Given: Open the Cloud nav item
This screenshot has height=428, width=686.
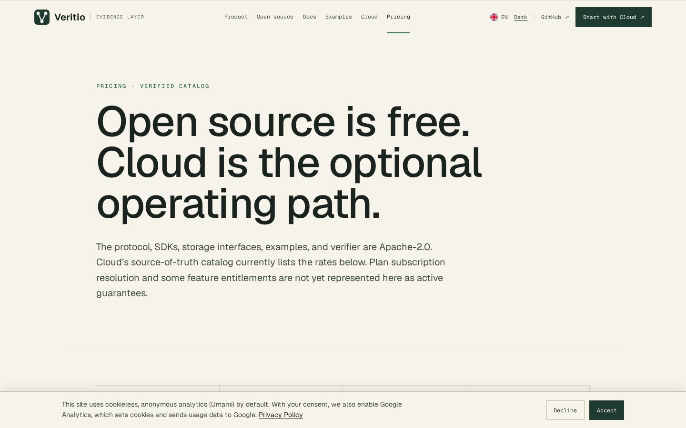Looking at the screenshot, I should click(369, 17).
